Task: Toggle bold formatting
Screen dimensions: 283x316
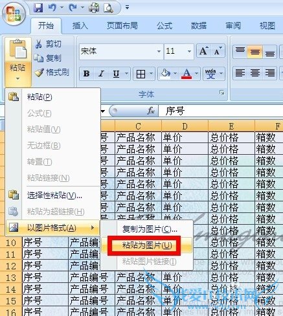Action: coord(87,74)
